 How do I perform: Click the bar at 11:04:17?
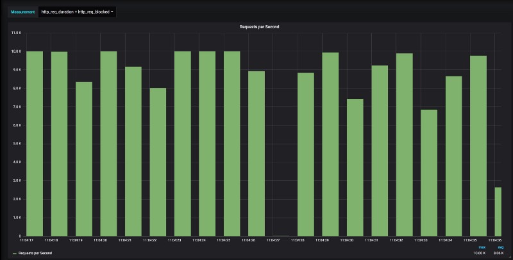coord(35,144)
